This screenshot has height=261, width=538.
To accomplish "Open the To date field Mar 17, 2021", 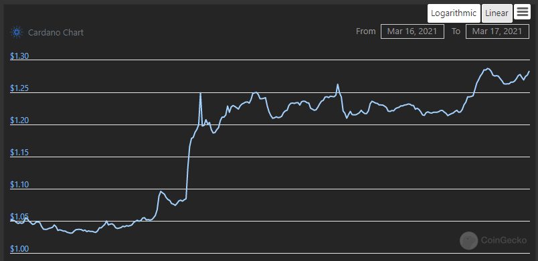I will (x=497, y=31).
